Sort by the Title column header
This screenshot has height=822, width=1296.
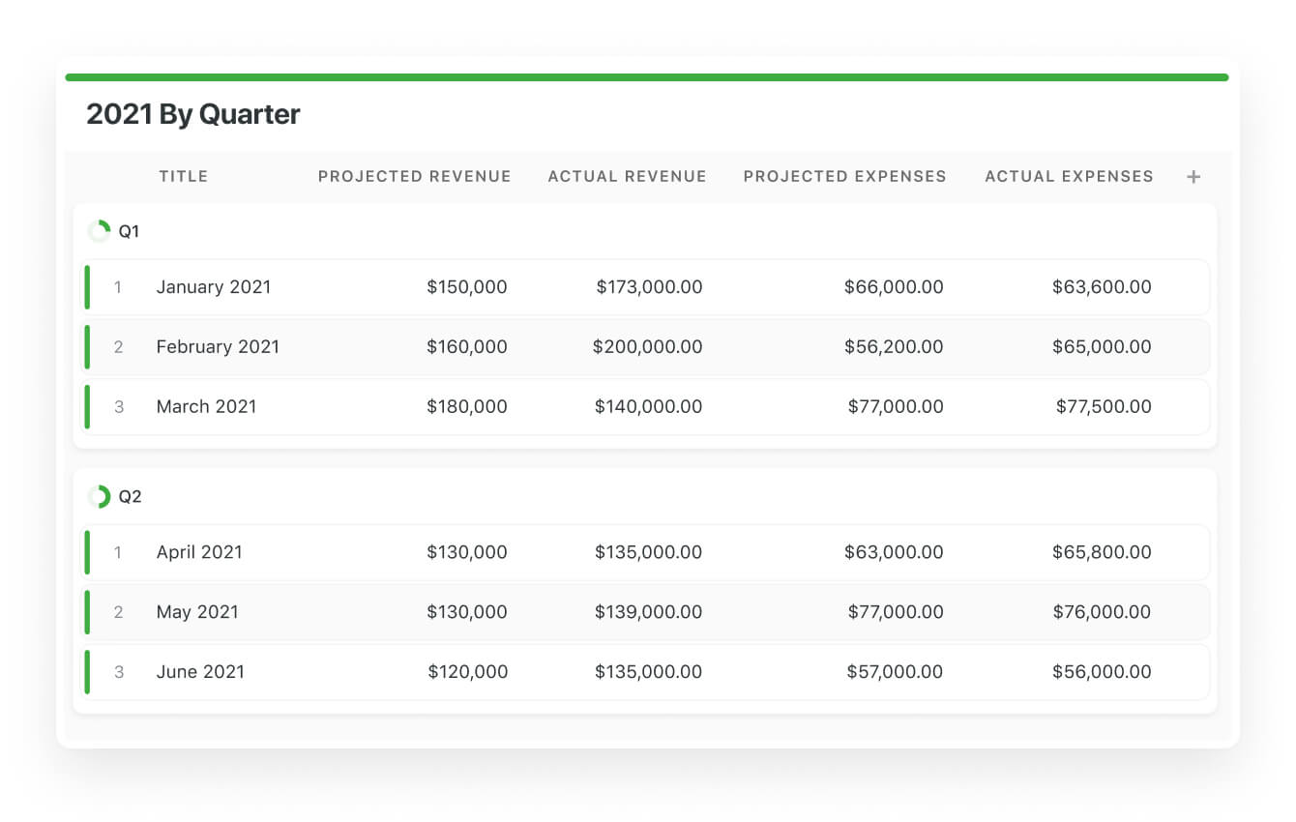pyautogui.click(x=184, y=176)
